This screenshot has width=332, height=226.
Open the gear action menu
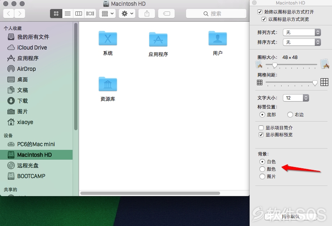coord(127,14)
